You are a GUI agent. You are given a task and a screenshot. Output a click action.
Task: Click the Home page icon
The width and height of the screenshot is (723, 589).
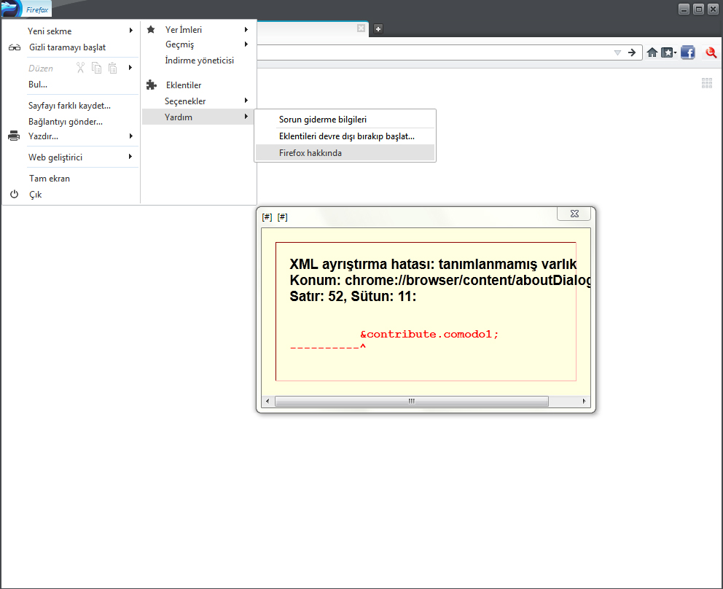pos(652,52)
